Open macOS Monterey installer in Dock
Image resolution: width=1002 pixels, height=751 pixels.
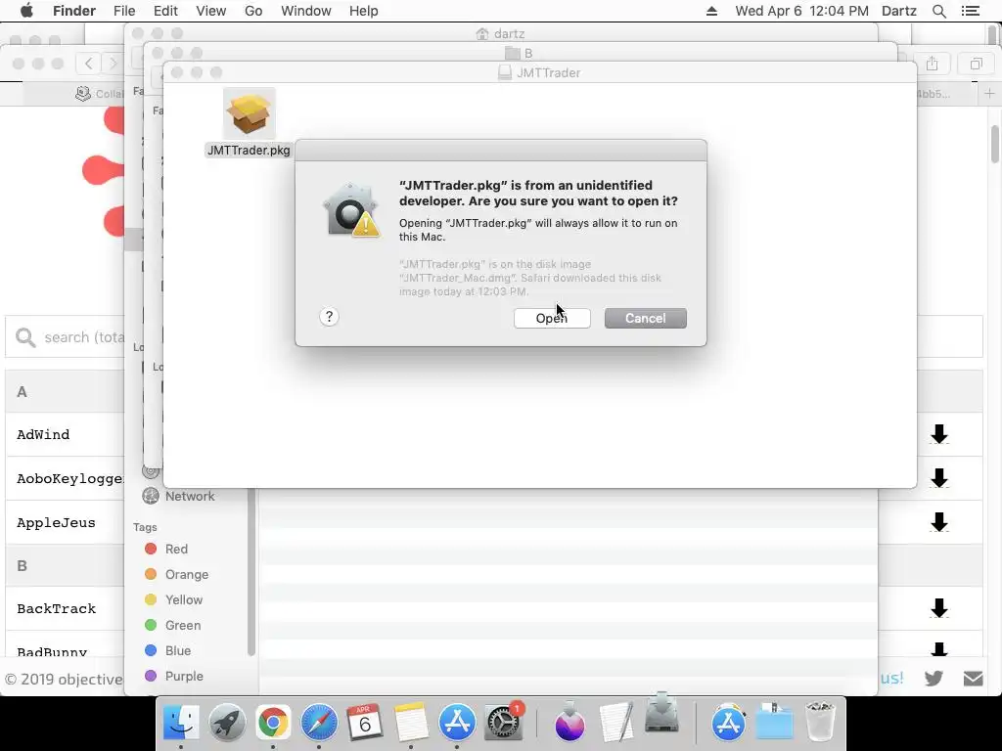click(x=569, y=723)
